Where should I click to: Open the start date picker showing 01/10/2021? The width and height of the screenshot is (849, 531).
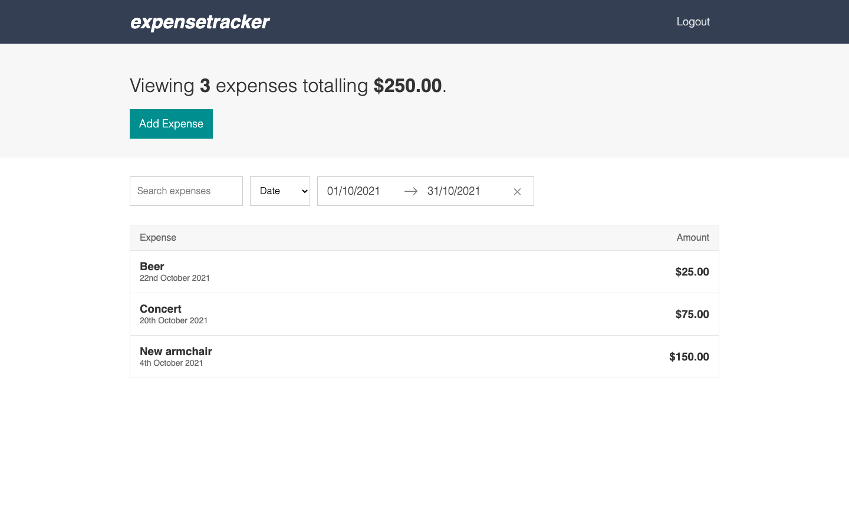[354, 191]
